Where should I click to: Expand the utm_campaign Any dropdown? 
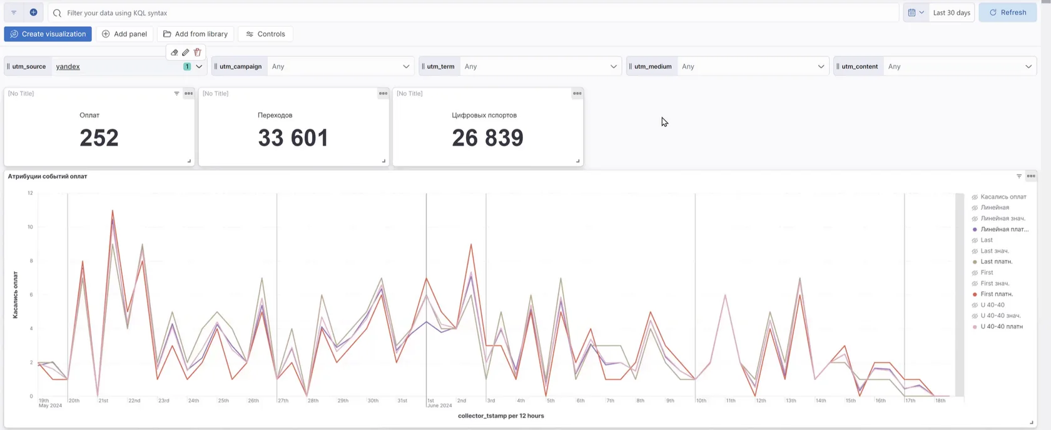[x=341, y=66]
